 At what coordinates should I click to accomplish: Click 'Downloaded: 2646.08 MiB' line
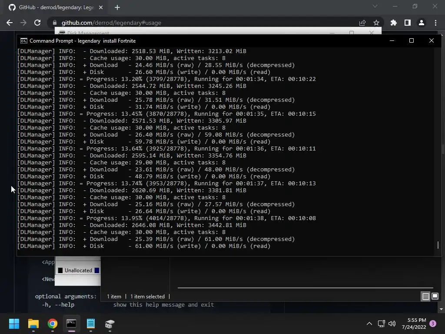click(132, 225)
